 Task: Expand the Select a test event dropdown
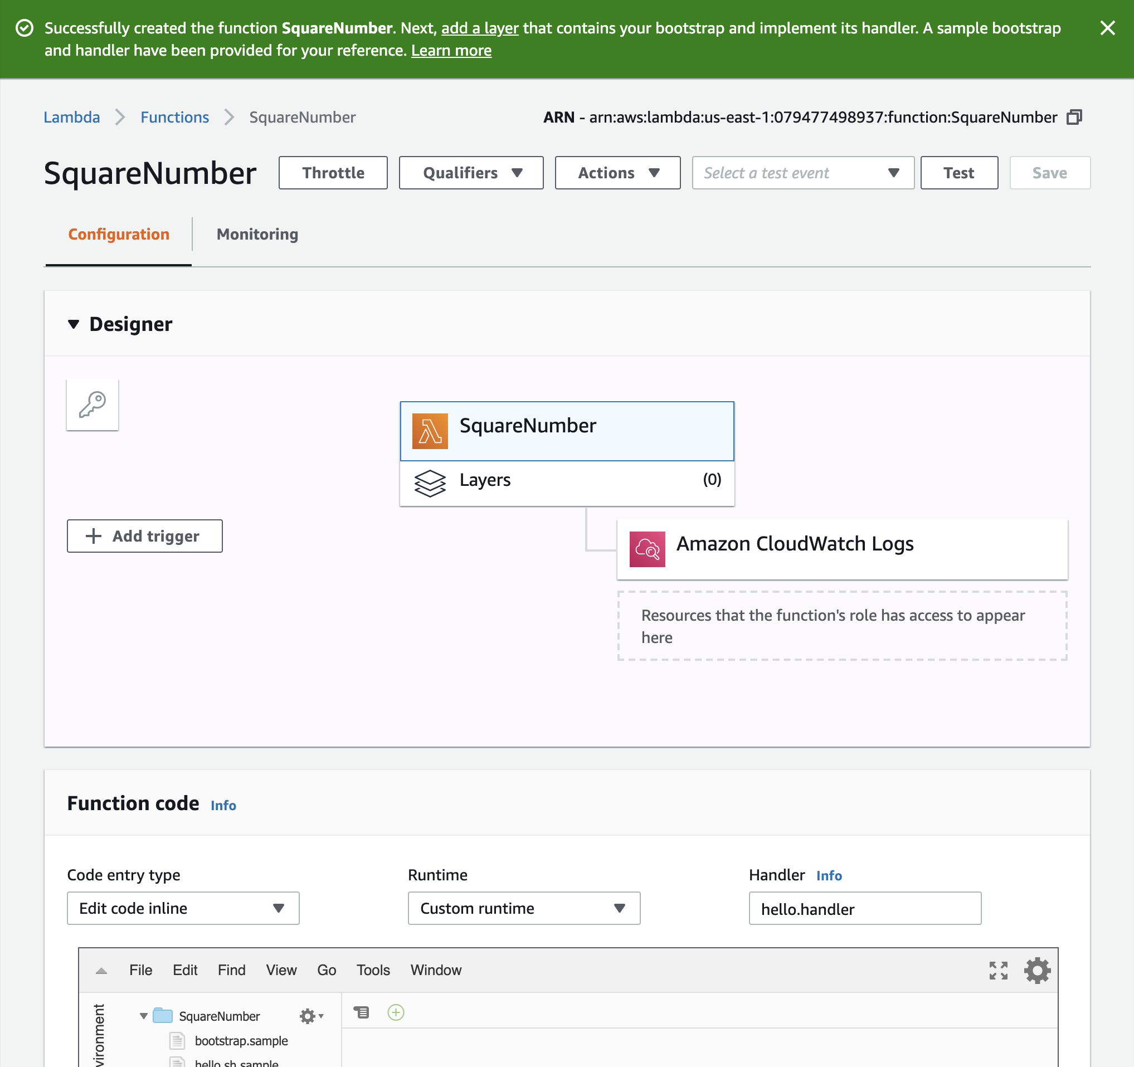coord(802,173)
